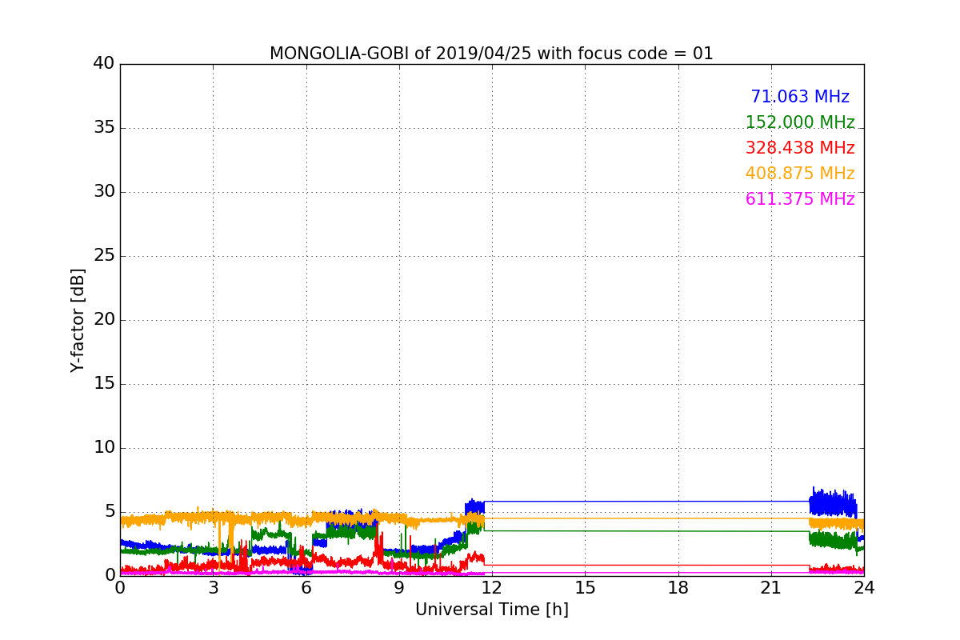Image resolution: width=960 pixels, height=640 pixels.
Task: Select the 611.375 MHz legend label
Action: pos(800,199)
